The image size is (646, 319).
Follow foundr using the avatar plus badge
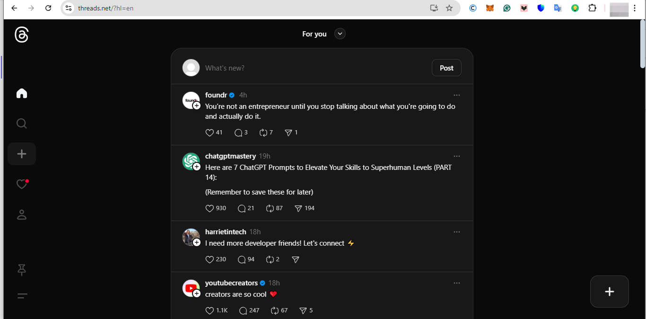196,105
